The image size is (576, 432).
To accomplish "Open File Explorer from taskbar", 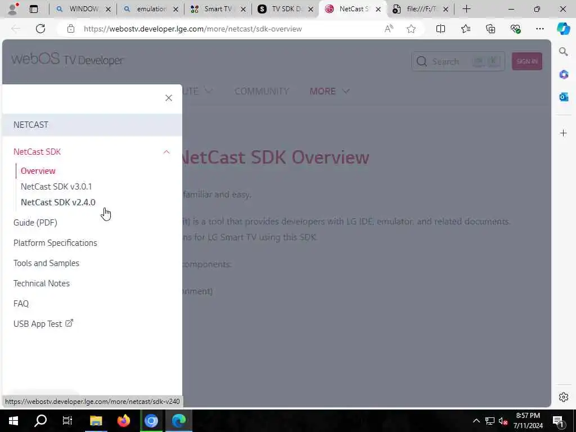I will [96, 421].
